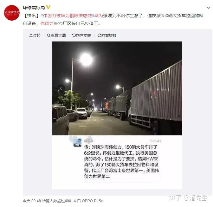Viewport: 213px width, 207px height.
Task: Click the gold V verification badge
Action: [x=48, y=7]
